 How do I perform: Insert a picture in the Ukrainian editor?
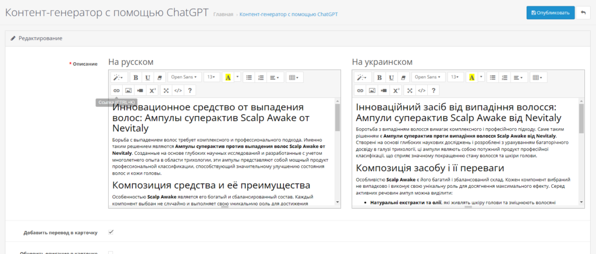coord(372,90)
